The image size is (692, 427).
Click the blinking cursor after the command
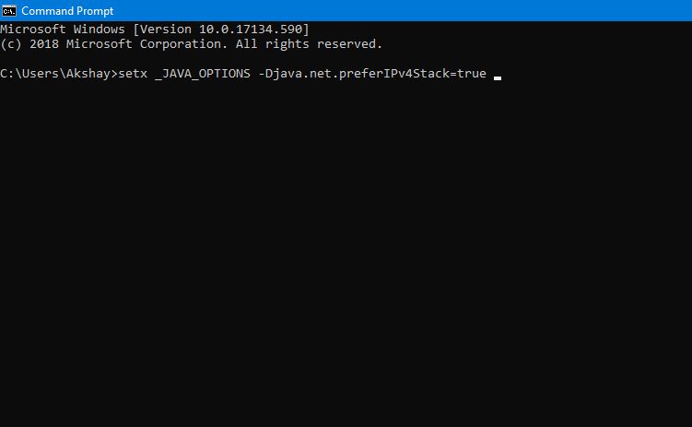tap(498, 78)
